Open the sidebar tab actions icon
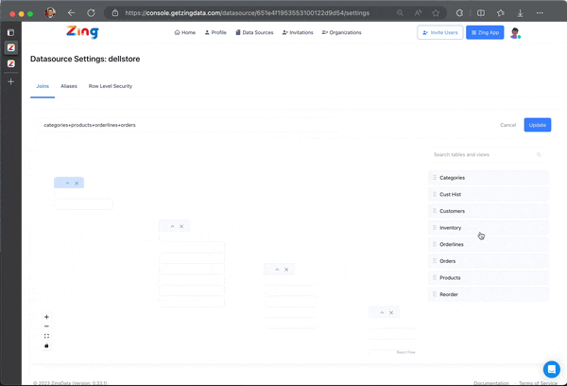Viewport: 567px width, 386px height. coord(10,32)
